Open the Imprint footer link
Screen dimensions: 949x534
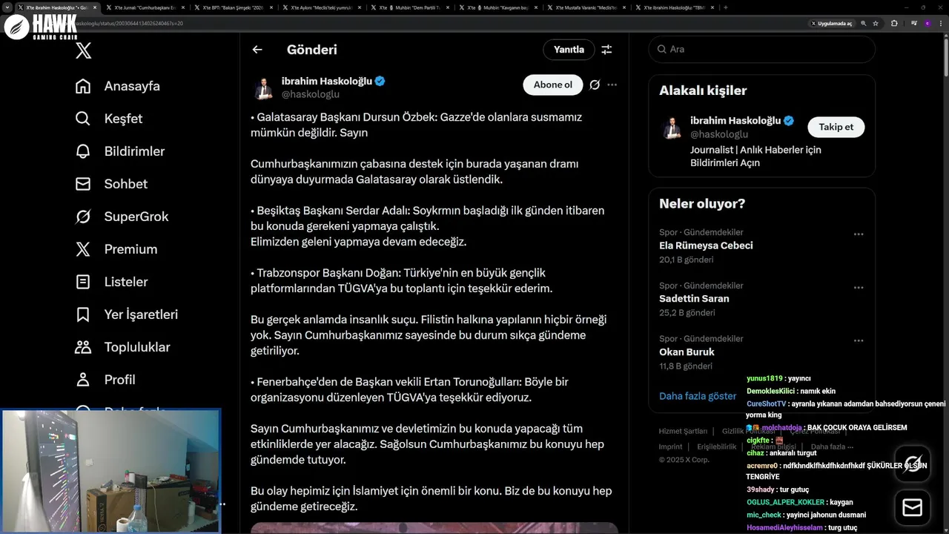(670, 446)
